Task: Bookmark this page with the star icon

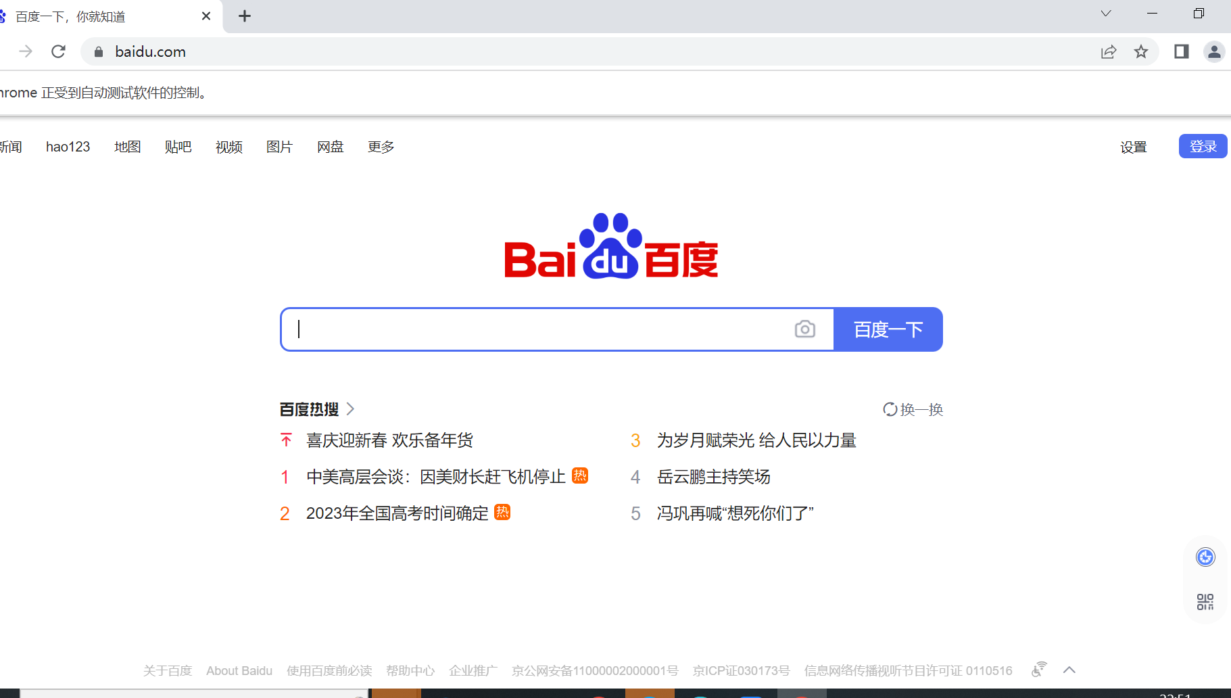Action: pos(1141,51)
